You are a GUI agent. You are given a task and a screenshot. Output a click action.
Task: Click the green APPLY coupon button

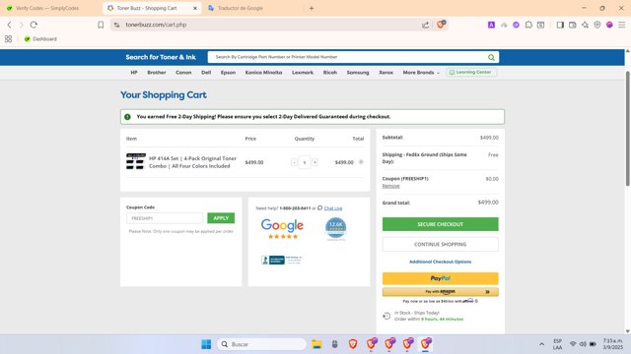tap(221, 218)
